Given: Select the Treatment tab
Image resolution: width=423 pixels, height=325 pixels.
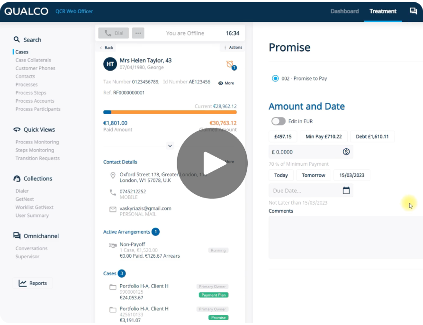Looking at the screenshot, I should [x=383, y=11].
